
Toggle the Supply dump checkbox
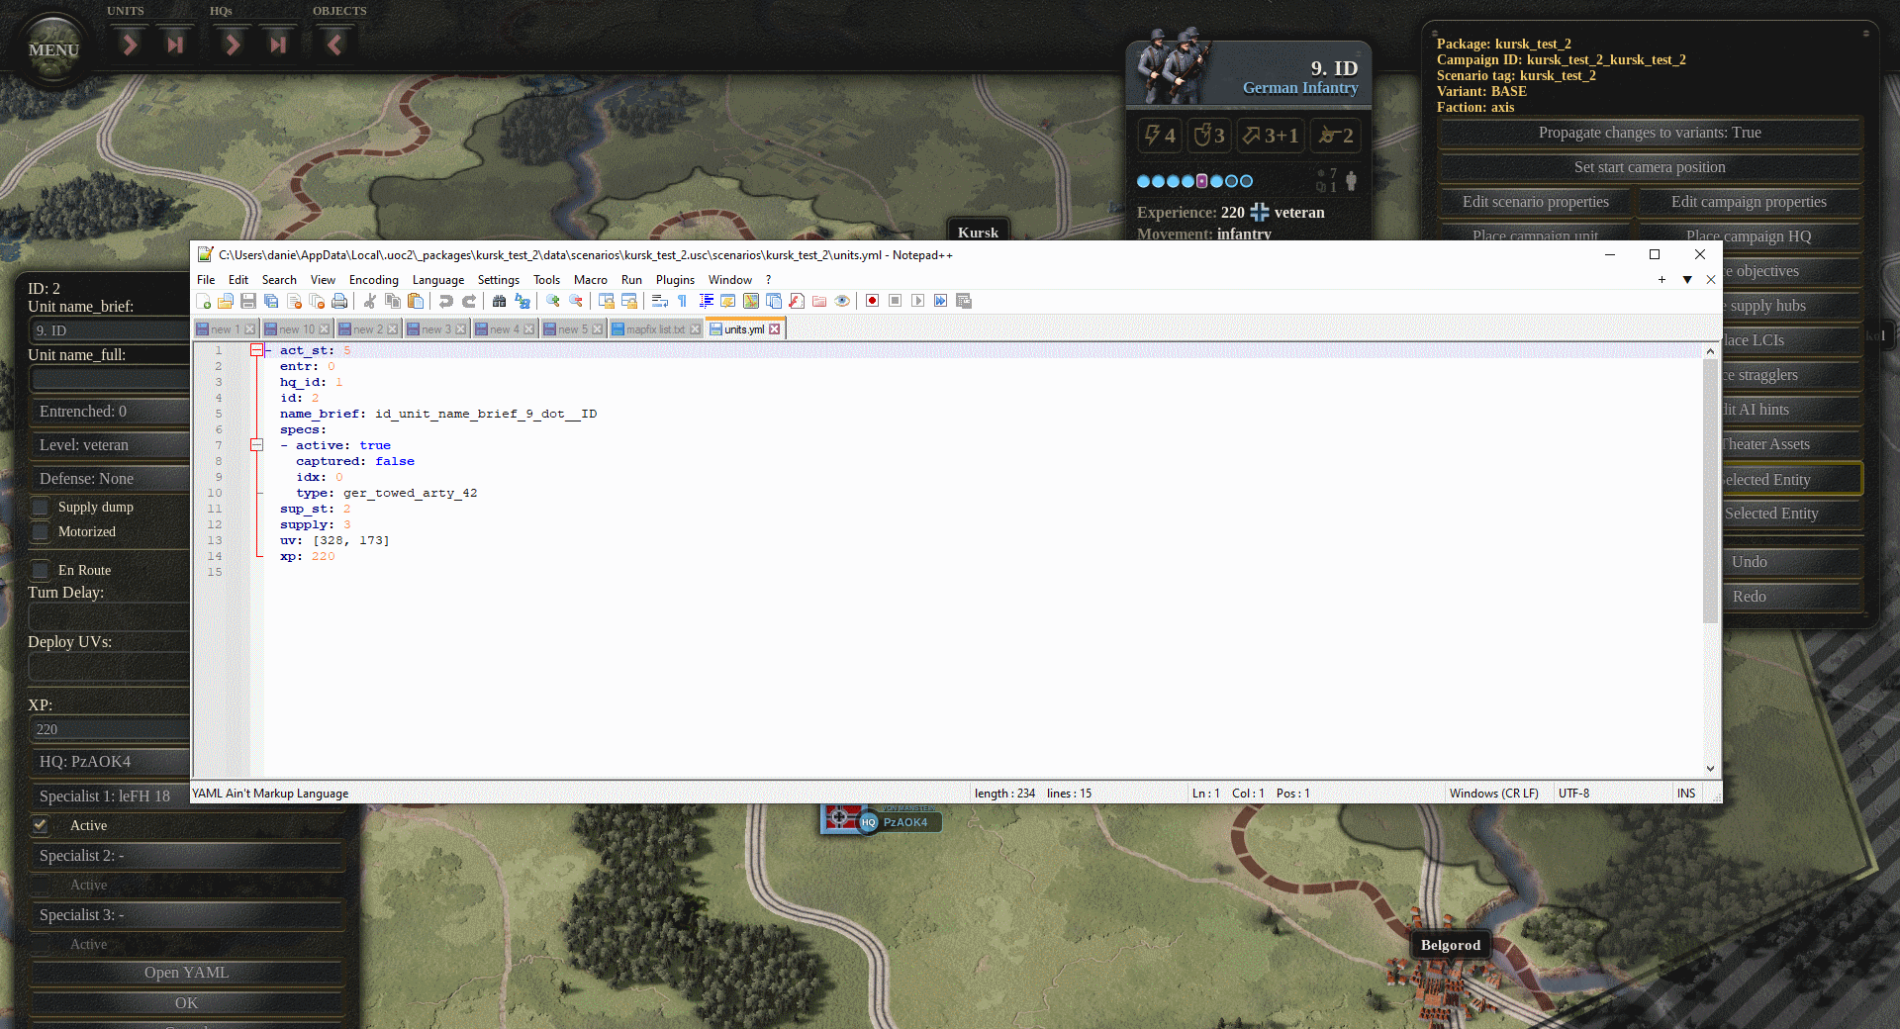41,508
